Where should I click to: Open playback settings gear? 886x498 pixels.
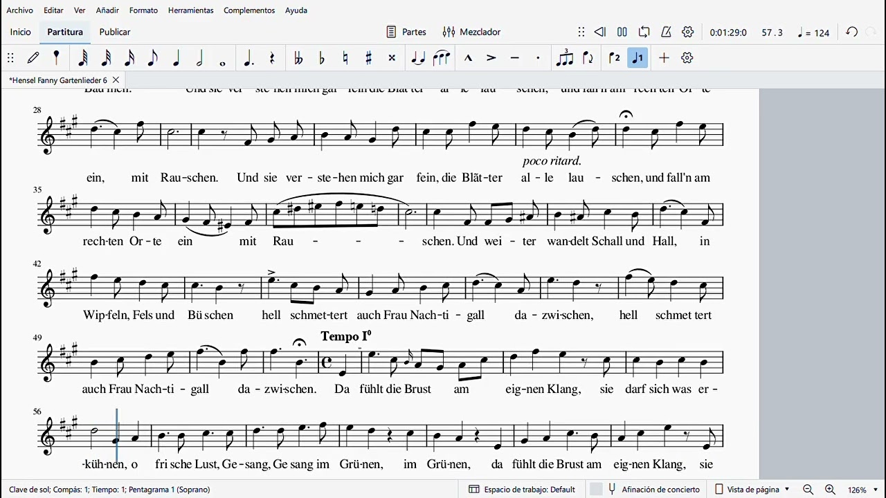click(688, 32)
